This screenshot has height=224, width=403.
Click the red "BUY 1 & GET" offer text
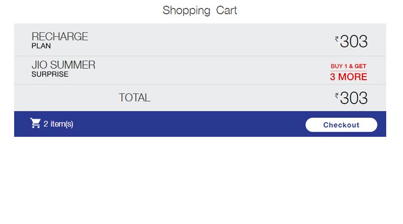coord(348,66)
